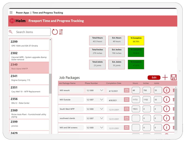Delete the South West WTP row

(174, 109)
